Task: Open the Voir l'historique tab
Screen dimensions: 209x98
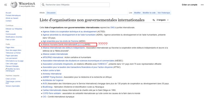Action: (164, 13)
